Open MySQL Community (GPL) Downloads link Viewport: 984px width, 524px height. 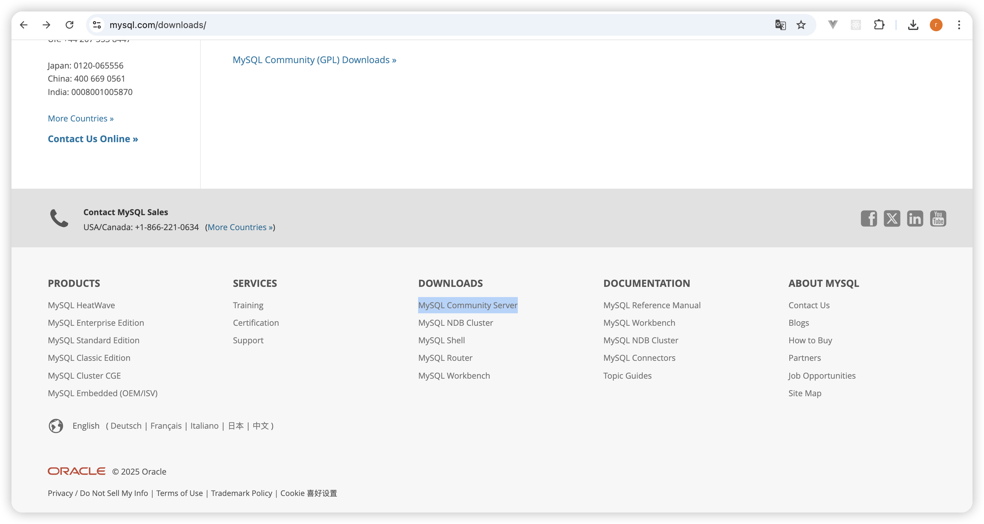click(x=314, y=60)
